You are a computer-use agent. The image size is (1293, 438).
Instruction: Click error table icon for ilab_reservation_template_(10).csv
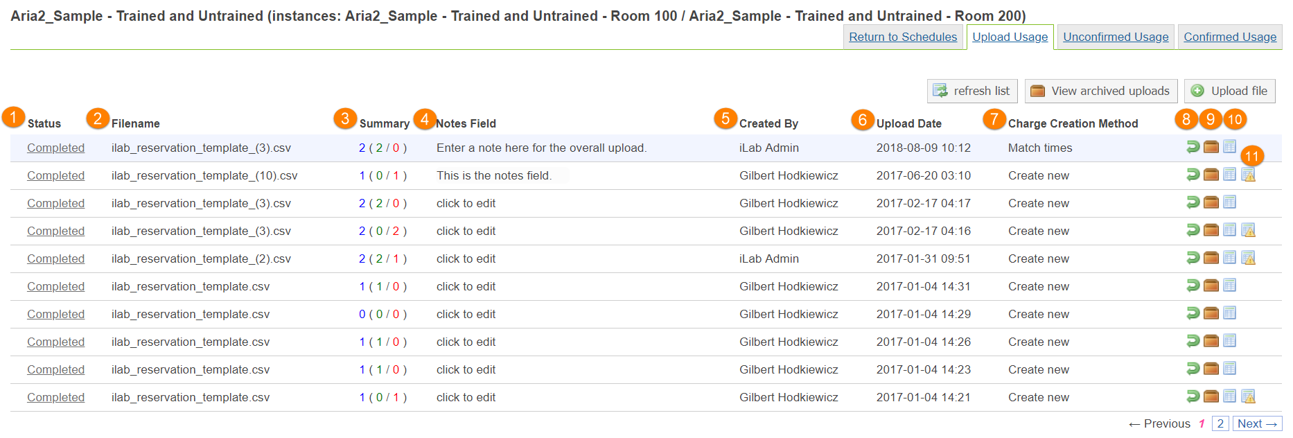click(1248, 175)
